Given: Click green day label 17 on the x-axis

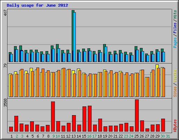Looking at the screenshot, I should [94, 136].
